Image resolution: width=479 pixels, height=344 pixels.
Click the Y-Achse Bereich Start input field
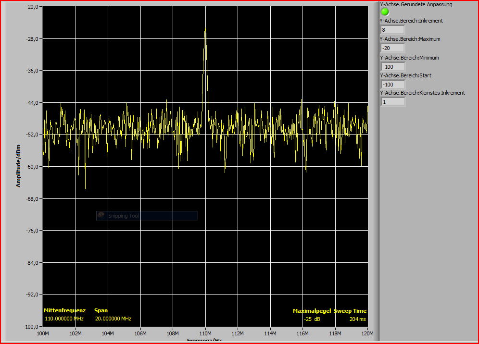tap(392, 85)
